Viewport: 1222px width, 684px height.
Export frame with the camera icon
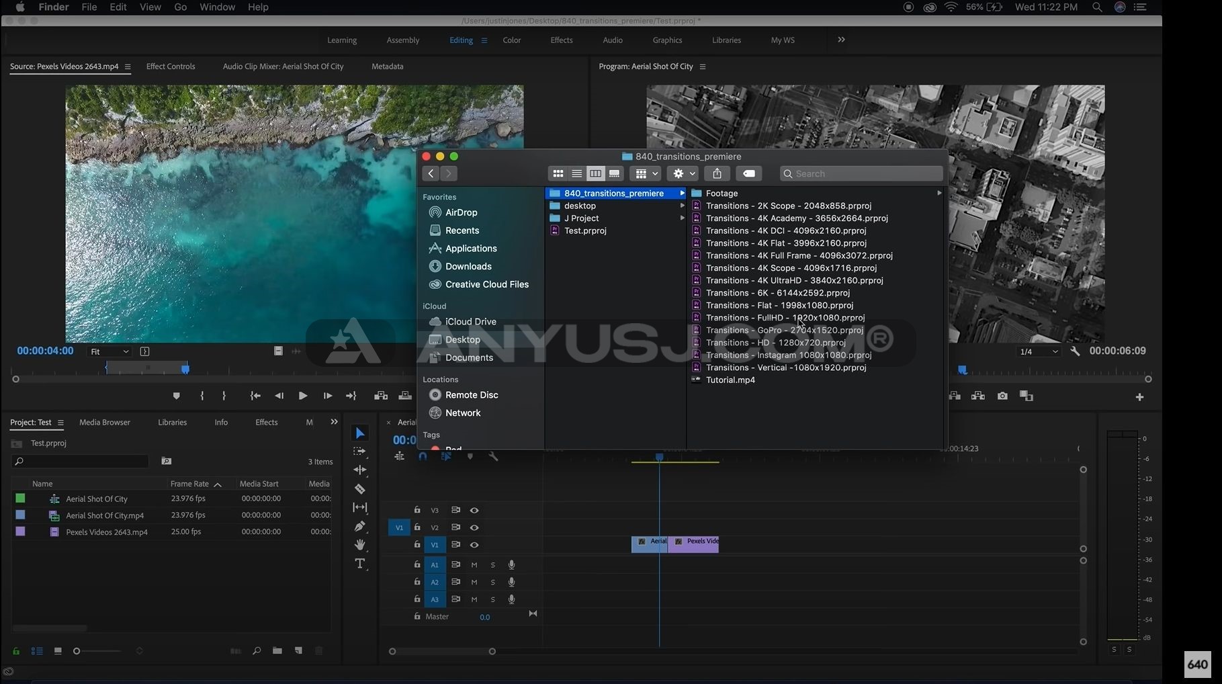point(1002,396)
